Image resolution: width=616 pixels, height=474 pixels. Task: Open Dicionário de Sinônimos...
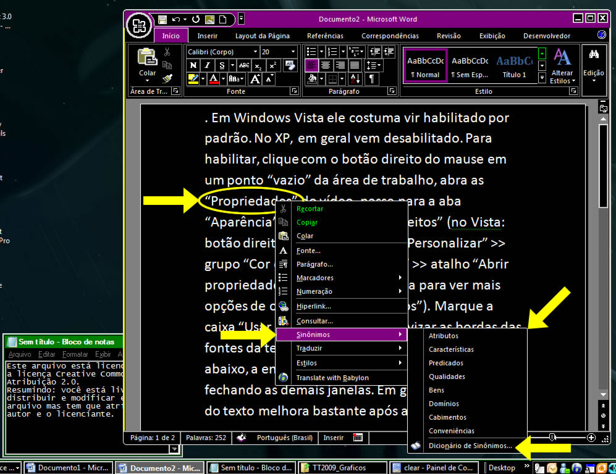[467, 446]
